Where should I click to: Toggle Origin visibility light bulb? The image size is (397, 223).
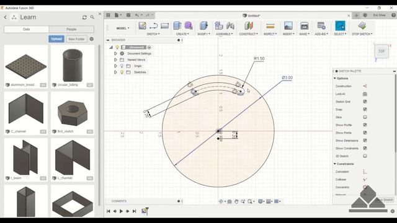click(122, 66)
